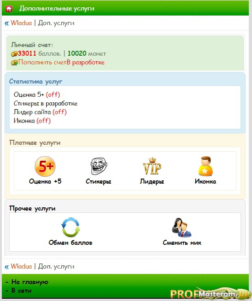Click the red home icon in header

pyautogui.click(x=9, y=9)
